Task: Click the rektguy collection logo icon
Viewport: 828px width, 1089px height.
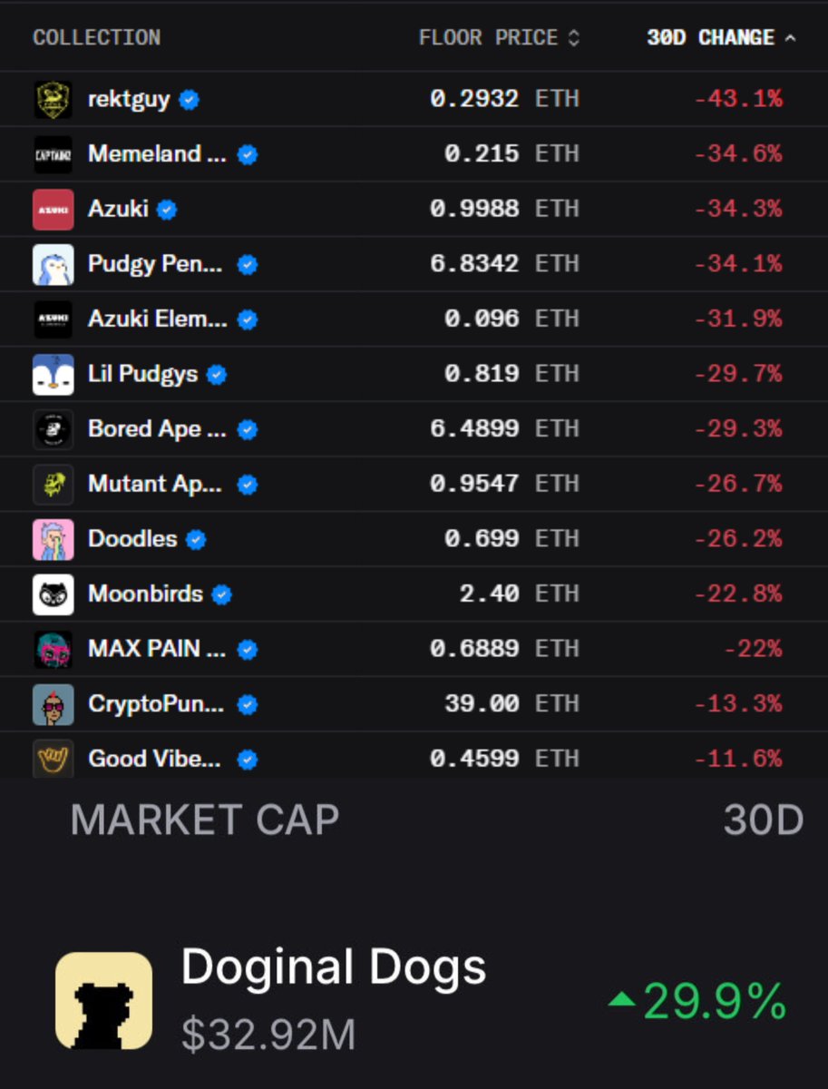Action: (53, 100)
